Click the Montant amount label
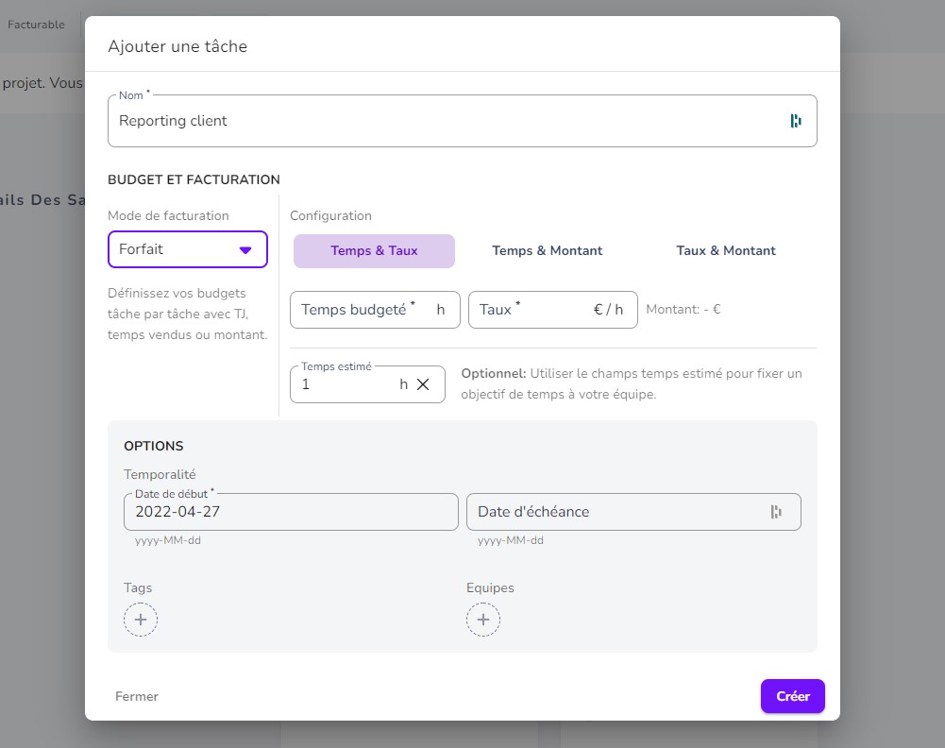The image size is (945, 748). pos(683,309)
